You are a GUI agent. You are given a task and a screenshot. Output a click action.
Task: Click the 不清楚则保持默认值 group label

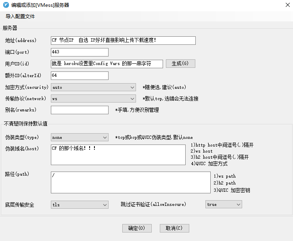coord(25,124)
